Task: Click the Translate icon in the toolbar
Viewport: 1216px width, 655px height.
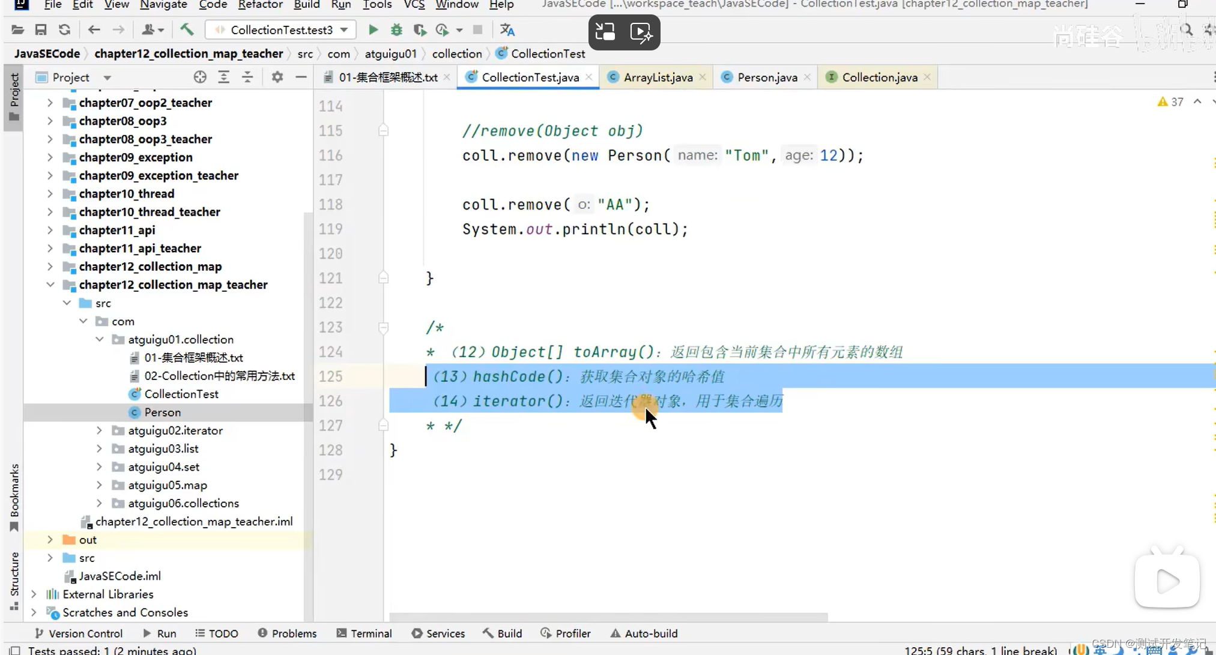Action: tap(507, 29)
